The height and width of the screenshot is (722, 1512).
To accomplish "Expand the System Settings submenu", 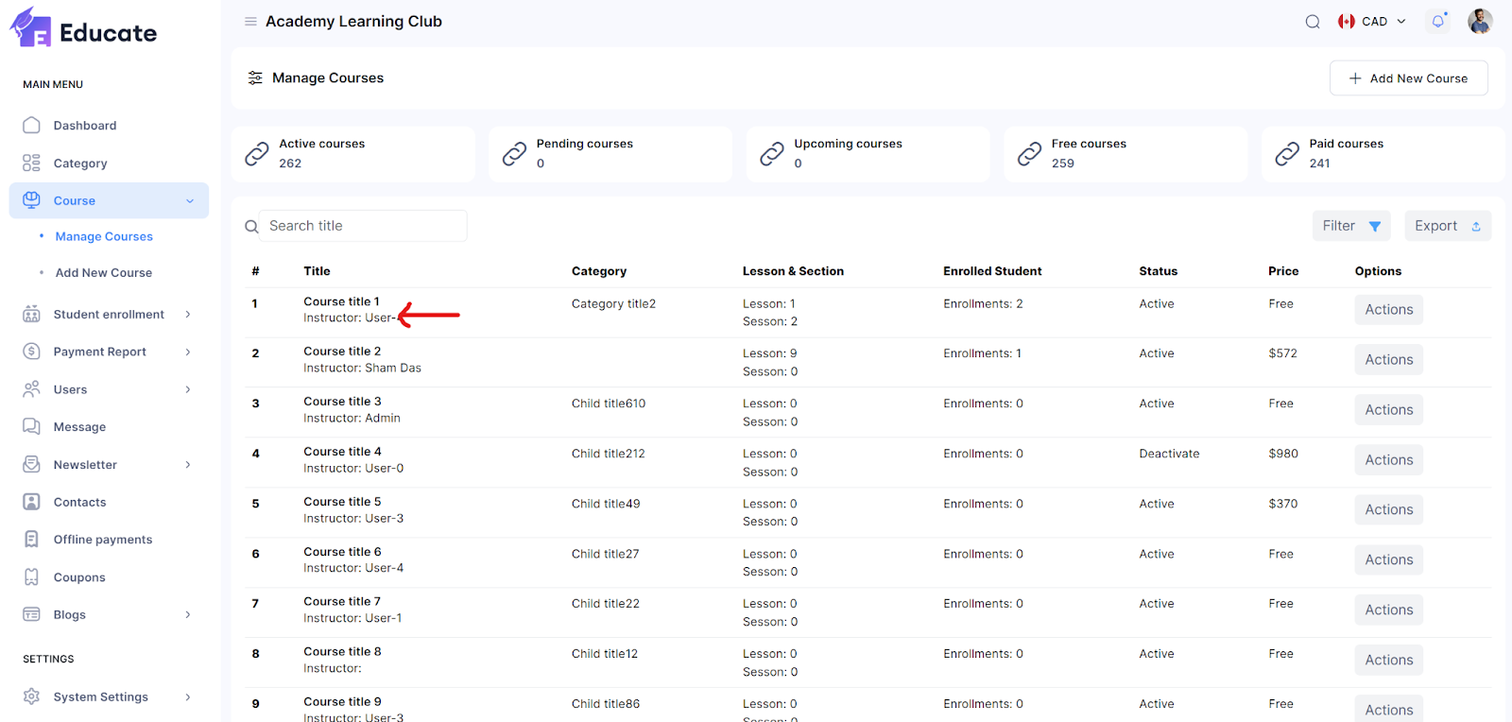I will coord(188,697).
